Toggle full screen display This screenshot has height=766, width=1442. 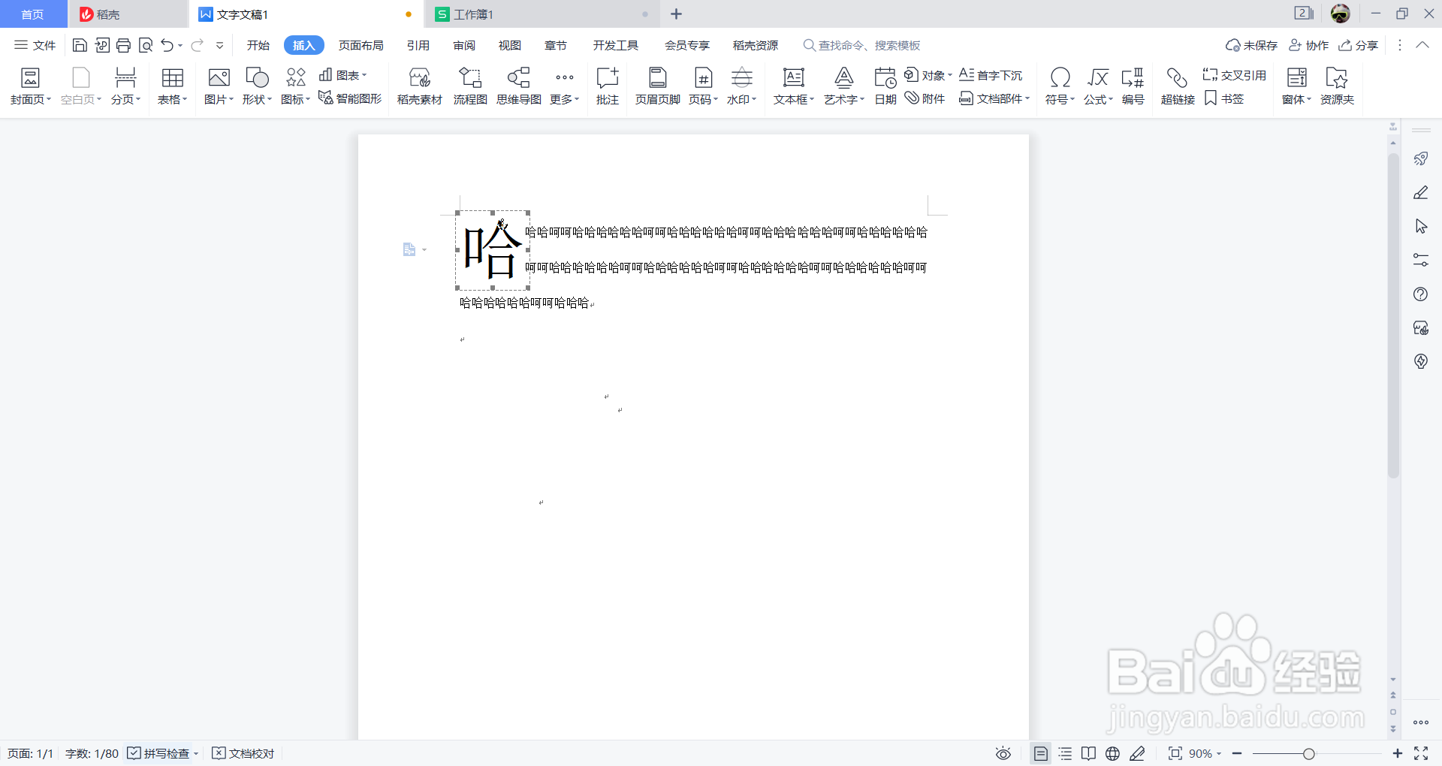pyautogui.click(x=1421, y=753)
